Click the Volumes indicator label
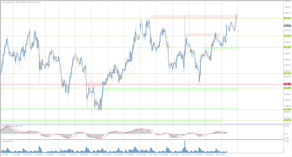 6,141
